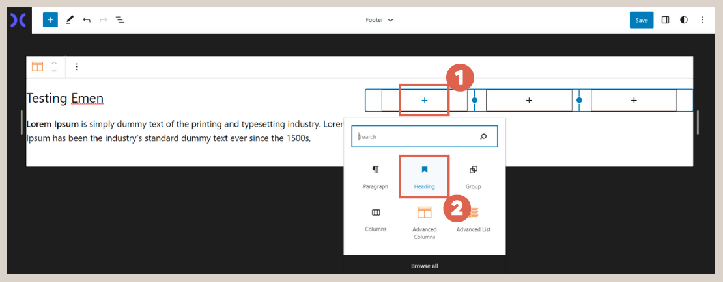Image resolution: width=723 pixels, height=282 pixels.
Task: Click the site logo icon
Action: (x=18, y=20)
